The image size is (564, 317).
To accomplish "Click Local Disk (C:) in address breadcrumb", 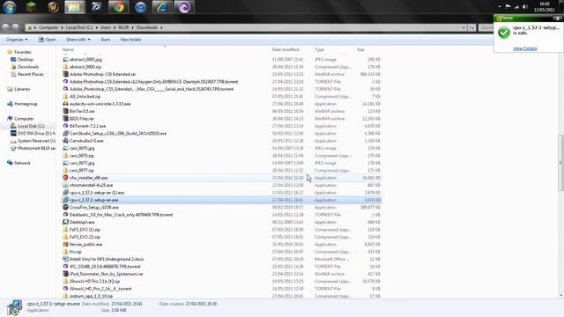I will pyautogui.click(x=79, y=27).
